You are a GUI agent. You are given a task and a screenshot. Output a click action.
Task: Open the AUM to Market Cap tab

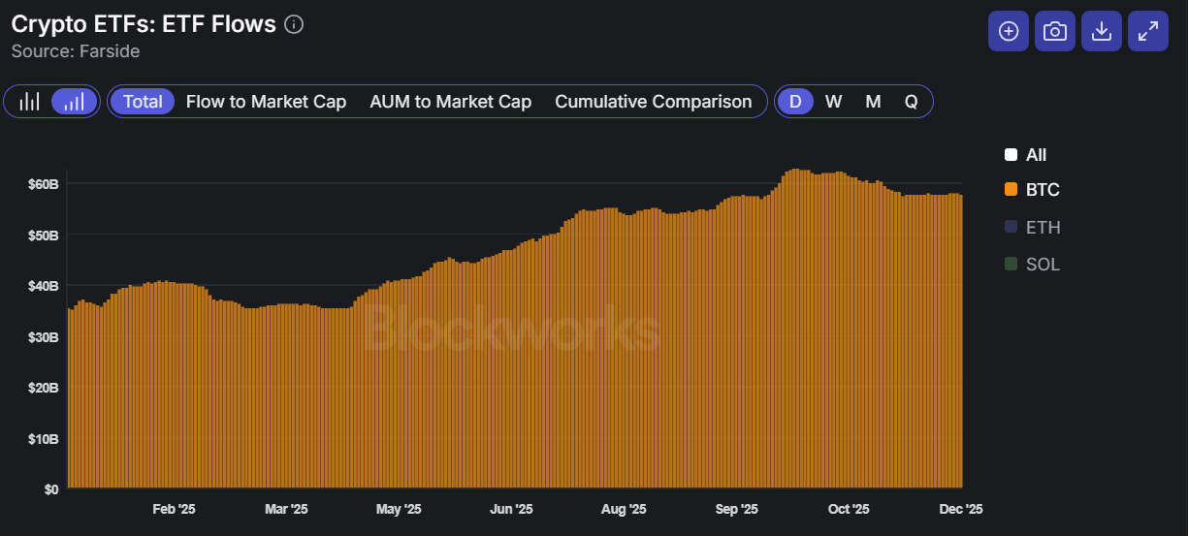450,101
